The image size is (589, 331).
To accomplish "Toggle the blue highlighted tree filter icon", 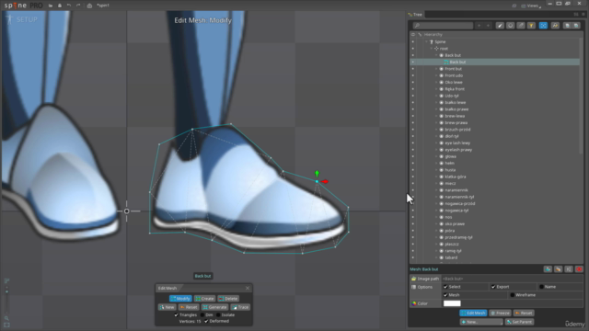I will (x=543, y=26).
